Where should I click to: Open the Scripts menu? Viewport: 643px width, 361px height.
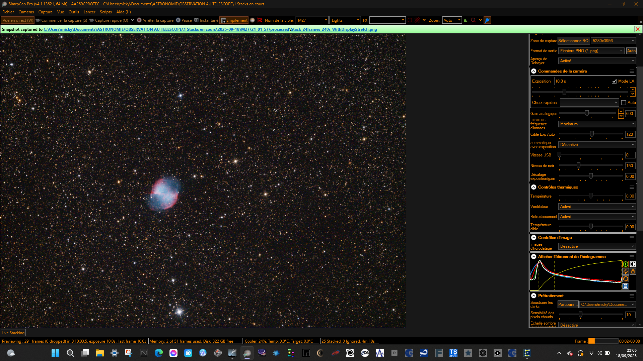(x=106, y=12)
